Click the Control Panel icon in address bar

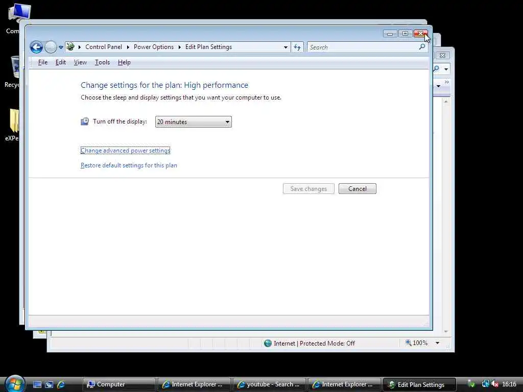(x=70, y=46)
